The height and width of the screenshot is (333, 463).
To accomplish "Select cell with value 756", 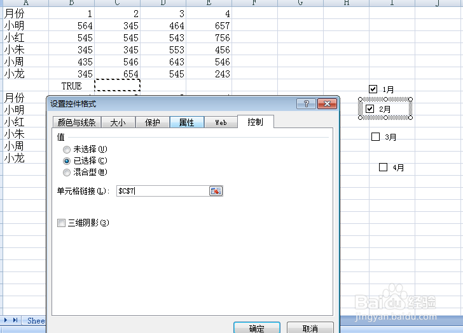I will [x=209, y=37].
